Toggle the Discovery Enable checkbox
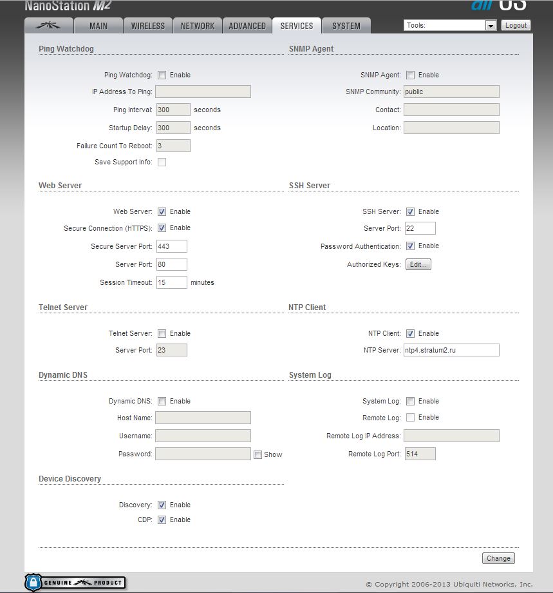Viewport: 553px width, 593px height. click(162, 505)
